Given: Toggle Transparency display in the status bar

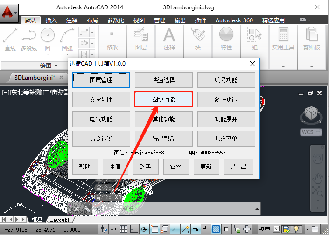Looking at the screenshot, I should (x=216, y=229).
